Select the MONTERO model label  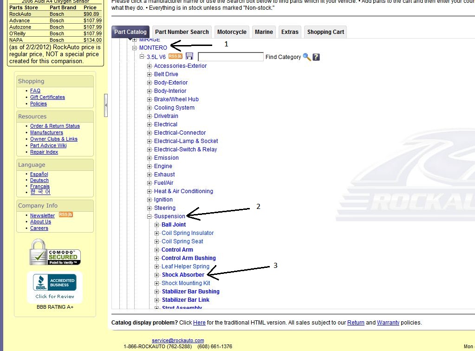(x=153, y=48)
